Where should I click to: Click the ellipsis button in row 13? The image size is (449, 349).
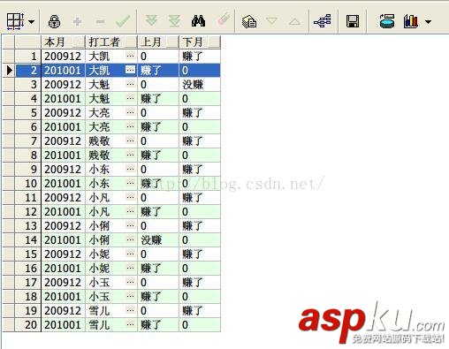tap(130, 225)
